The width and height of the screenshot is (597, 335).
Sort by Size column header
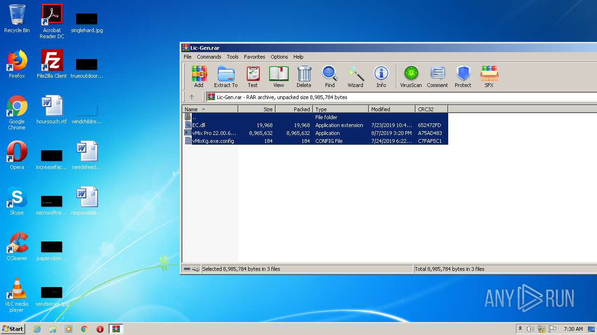click(257, 109)
